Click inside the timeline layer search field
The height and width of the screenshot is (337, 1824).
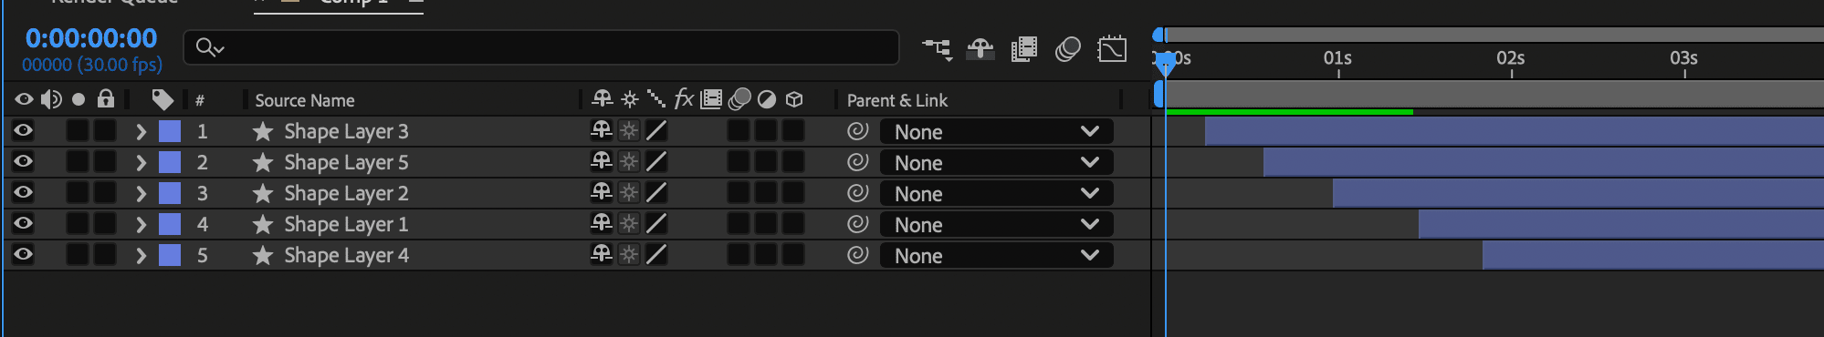[541, 47]
